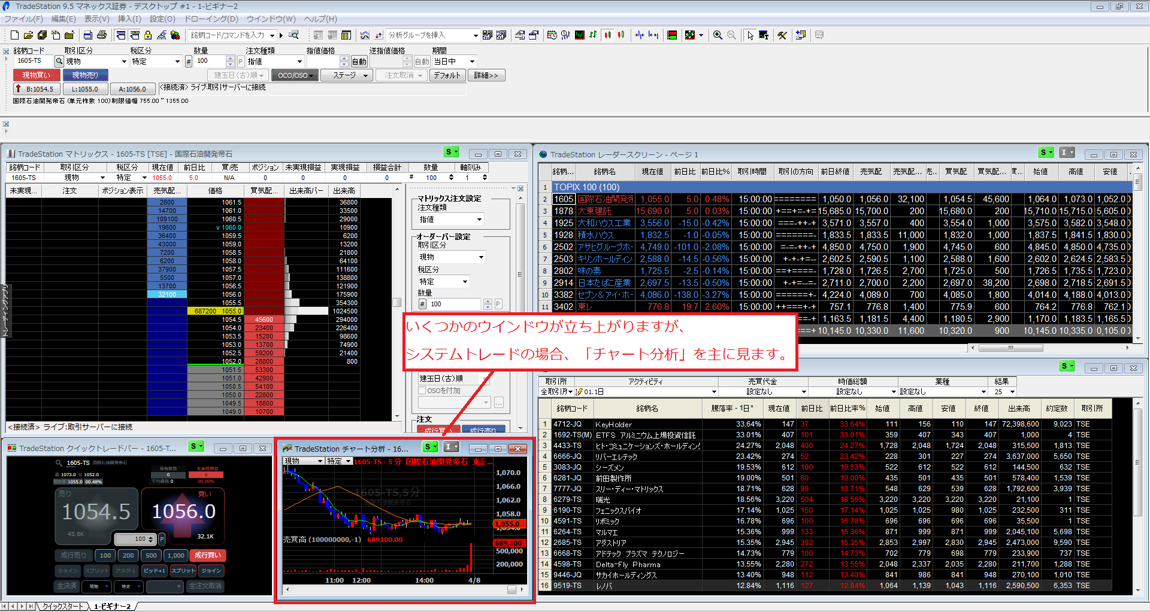Click the symbol lookup magnifier next to command box

[293, 35]
